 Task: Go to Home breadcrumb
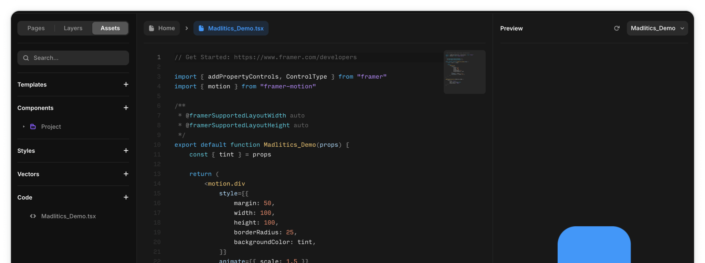tap(162, 28)
